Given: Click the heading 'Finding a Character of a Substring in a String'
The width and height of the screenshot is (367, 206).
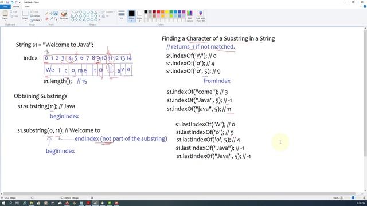Looking at the screenshot, I should [218, 38].
